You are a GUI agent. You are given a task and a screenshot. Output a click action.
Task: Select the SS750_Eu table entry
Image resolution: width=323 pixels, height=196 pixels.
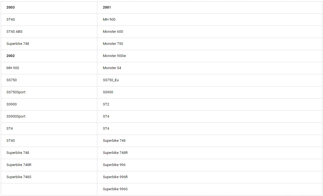click(111, 80)
